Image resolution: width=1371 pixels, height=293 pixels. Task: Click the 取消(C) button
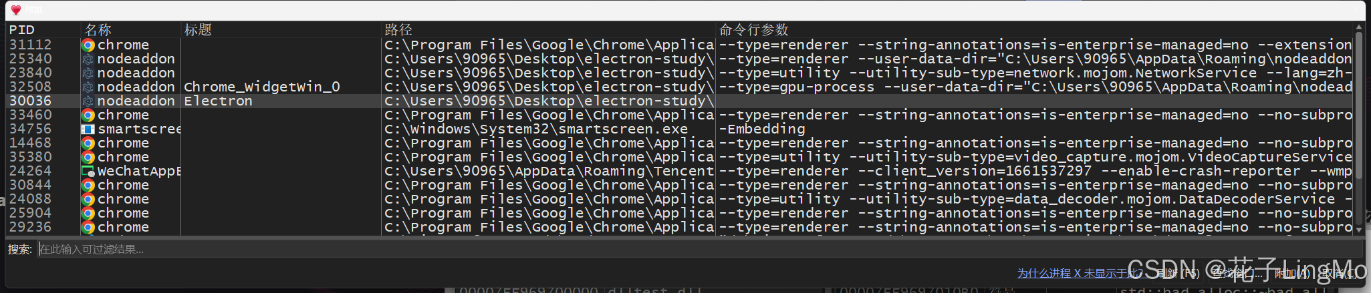coord(1339,273)
